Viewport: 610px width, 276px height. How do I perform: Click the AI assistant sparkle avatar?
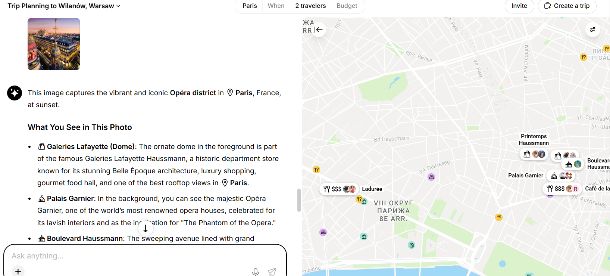coord(15,93)
